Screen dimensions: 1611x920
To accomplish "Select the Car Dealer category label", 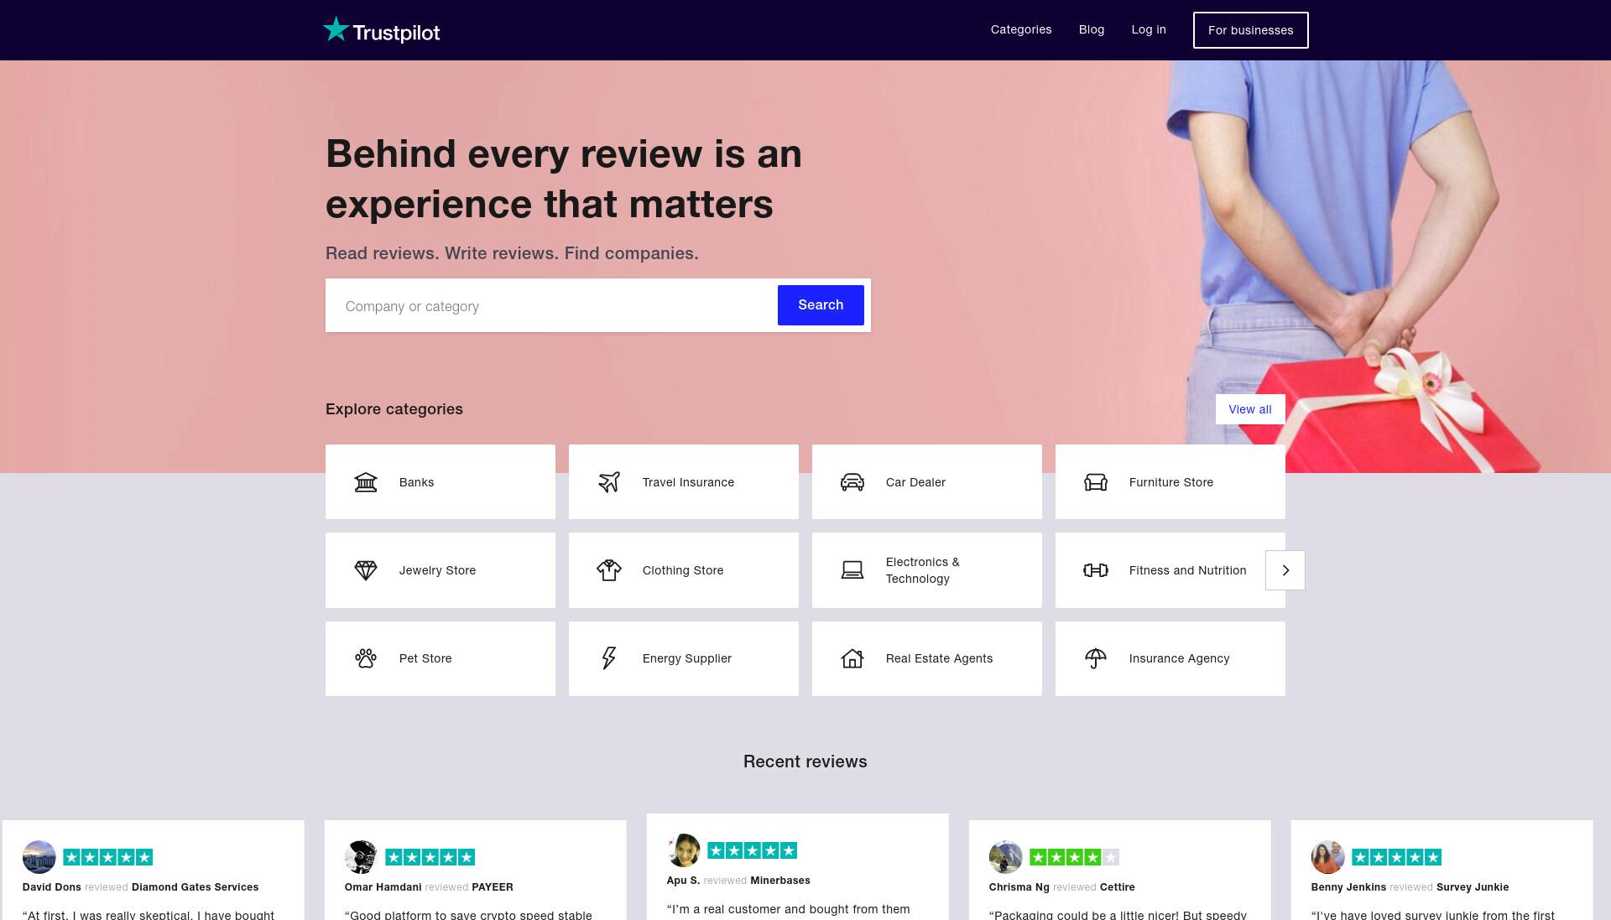I will [x=915, y=482].
